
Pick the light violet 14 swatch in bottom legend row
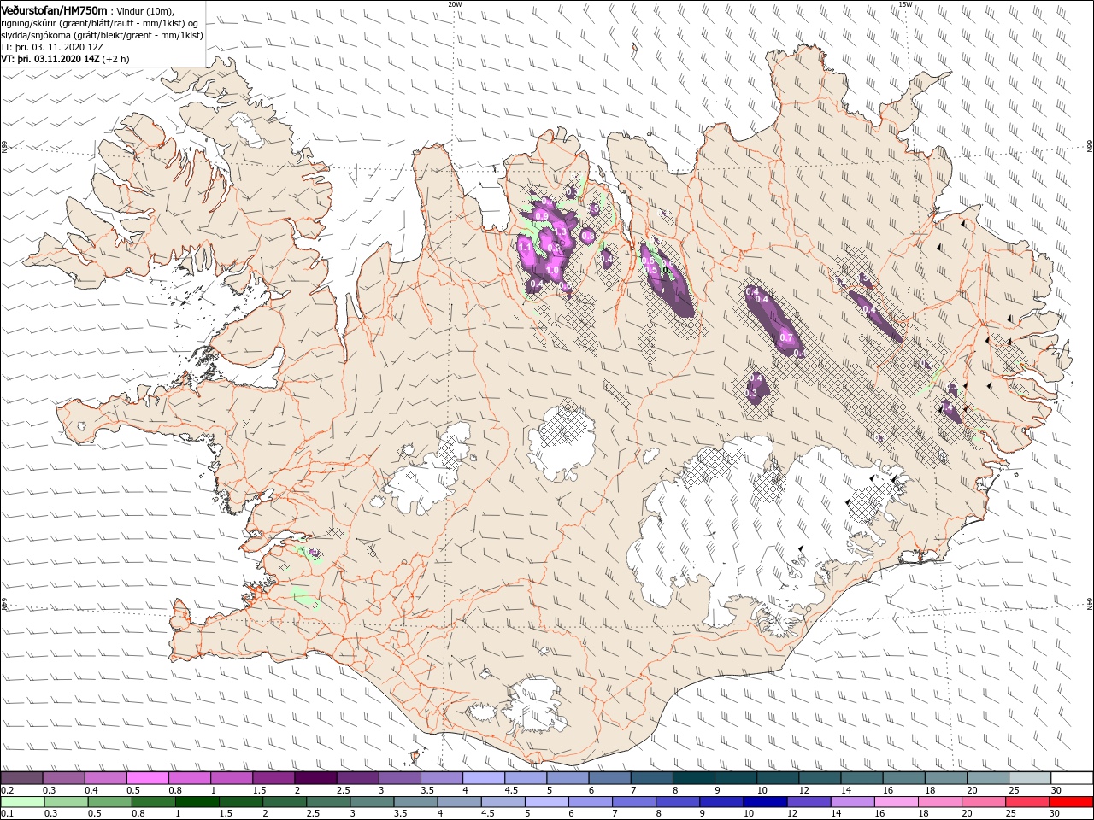click(x=853, y=801)
